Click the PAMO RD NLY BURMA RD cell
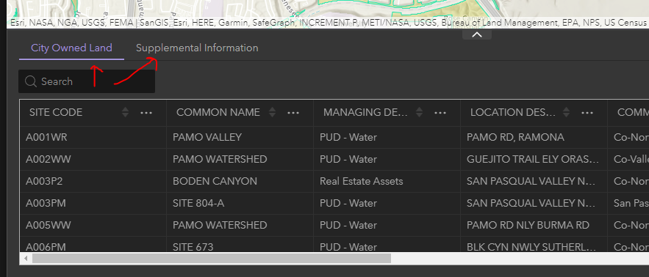The height and width of the screenshot is (277, 649). (x=534, y=225)
